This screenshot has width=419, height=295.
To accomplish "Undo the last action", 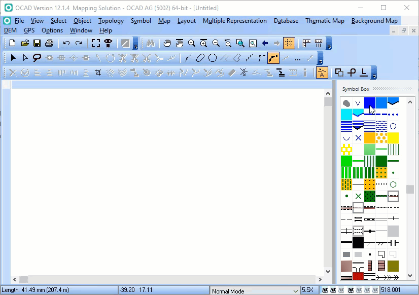I will click(x=66, y=43).
